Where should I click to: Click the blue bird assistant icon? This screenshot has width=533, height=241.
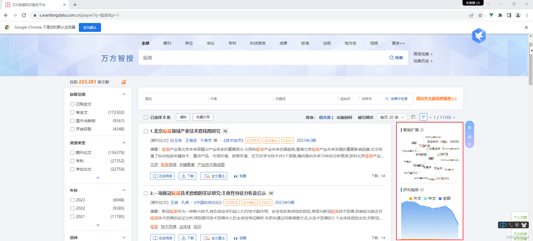coord(479,36)
